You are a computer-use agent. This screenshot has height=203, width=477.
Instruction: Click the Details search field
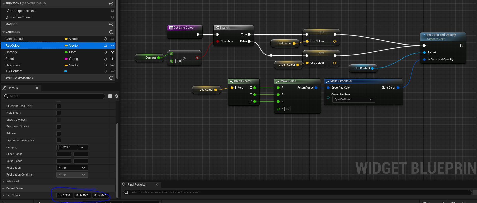click(x=54, y=96)
